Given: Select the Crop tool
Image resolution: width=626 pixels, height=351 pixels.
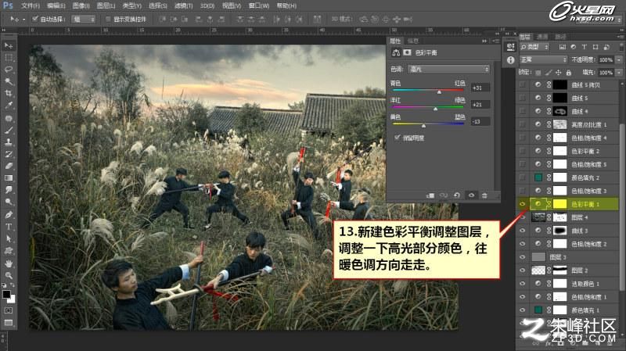Looking at the screenshot, I should (x=9, y=93).
